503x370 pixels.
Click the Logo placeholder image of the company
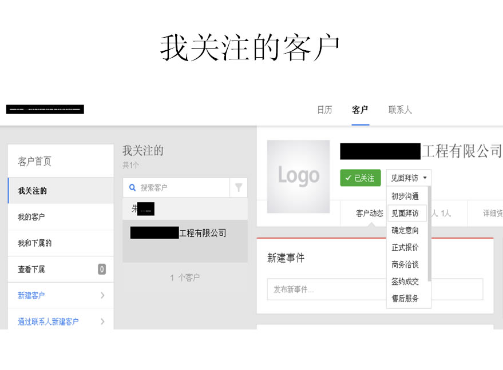pyautogui.click(x=298, y=176)
